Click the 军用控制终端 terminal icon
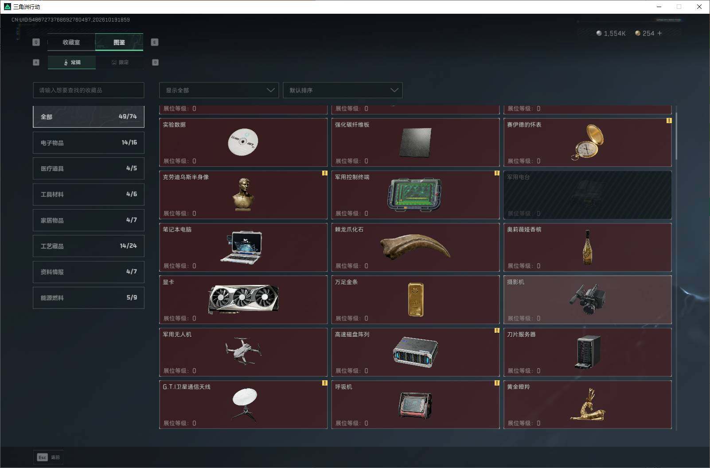Viewport: 710px width, 468px height. click(415, 195)
